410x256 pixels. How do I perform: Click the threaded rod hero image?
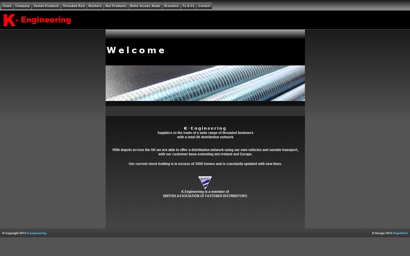(x=205, y=83)
